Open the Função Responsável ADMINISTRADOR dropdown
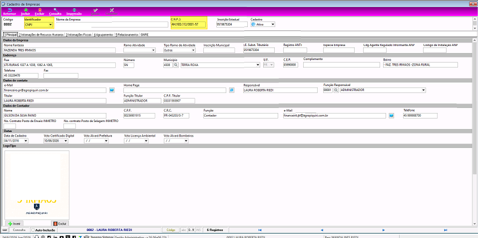478x238 pixels. (x=424, y=90)
